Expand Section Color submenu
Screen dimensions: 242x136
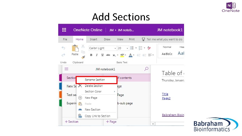click(x=97, y=91)
